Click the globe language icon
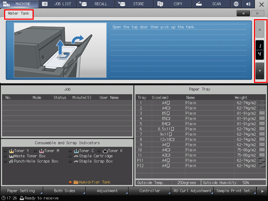This screenshot has height=201, width=268. point(236,4)
